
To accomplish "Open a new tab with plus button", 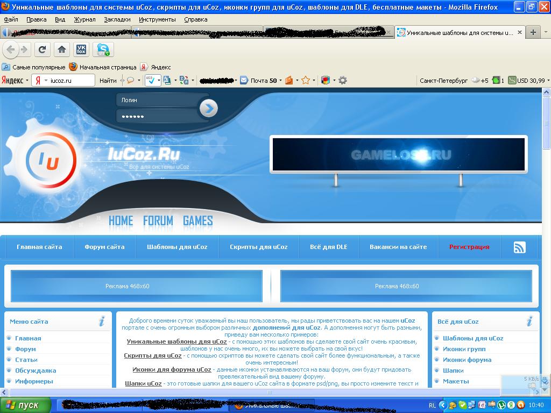I will coord(533,32).
